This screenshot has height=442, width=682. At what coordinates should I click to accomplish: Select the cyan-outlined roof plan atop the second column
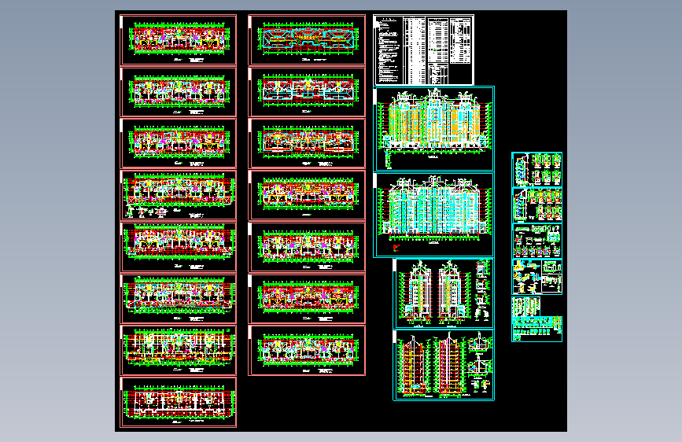307,40
